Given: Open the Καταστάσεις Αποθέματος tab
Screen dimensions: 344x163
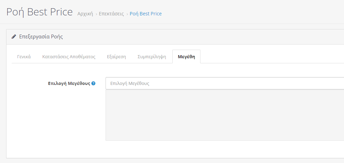Looking at the screenshot, I should click(x=69, y=57).
